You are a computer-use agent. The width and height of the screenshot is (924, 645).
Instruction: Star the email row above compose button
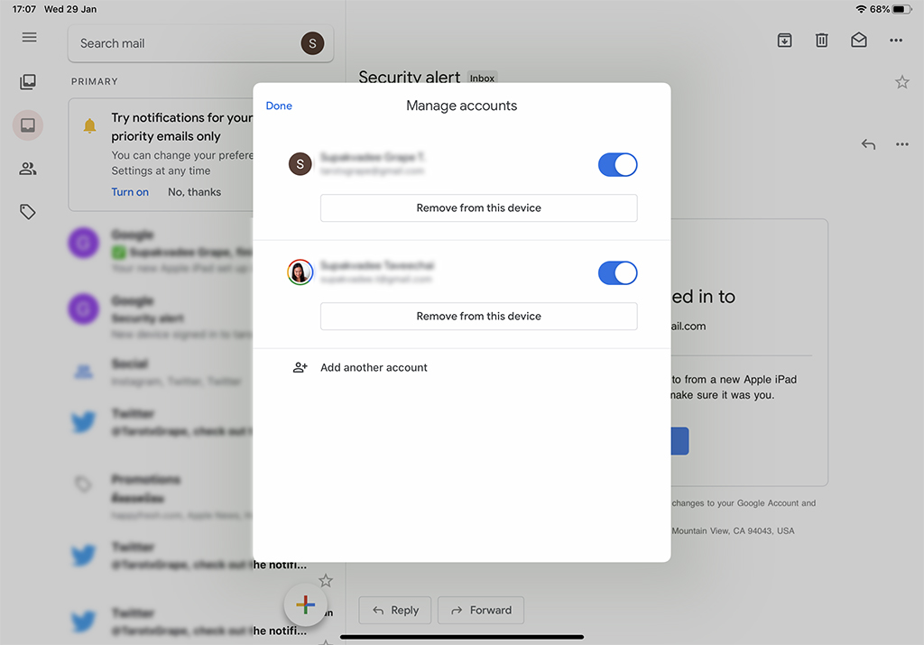coord(325,581)
